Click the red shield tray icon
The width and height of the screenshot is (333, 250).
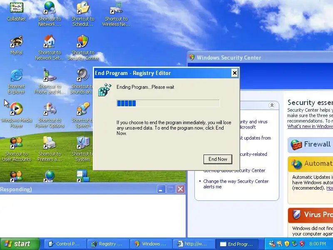[x=302, y=244]
